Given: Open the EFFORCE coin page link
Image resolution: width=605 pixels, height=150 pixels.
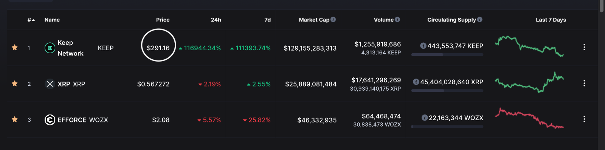Looking at the screenshot, I should pos(72,120).
